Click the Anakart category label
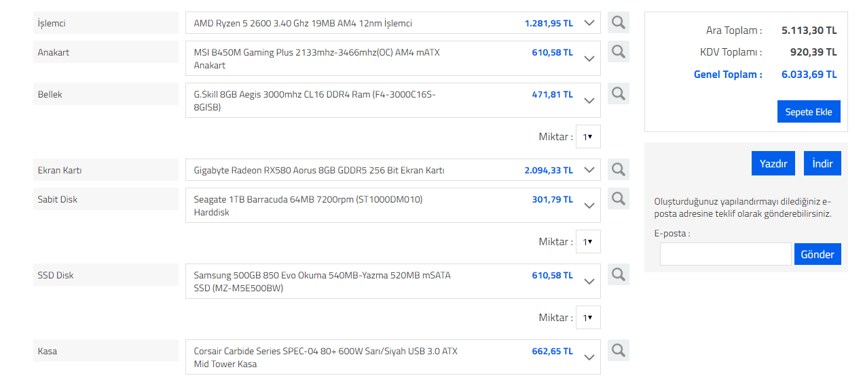The height and width of the screenshot is (378, 863). [106, 52]
